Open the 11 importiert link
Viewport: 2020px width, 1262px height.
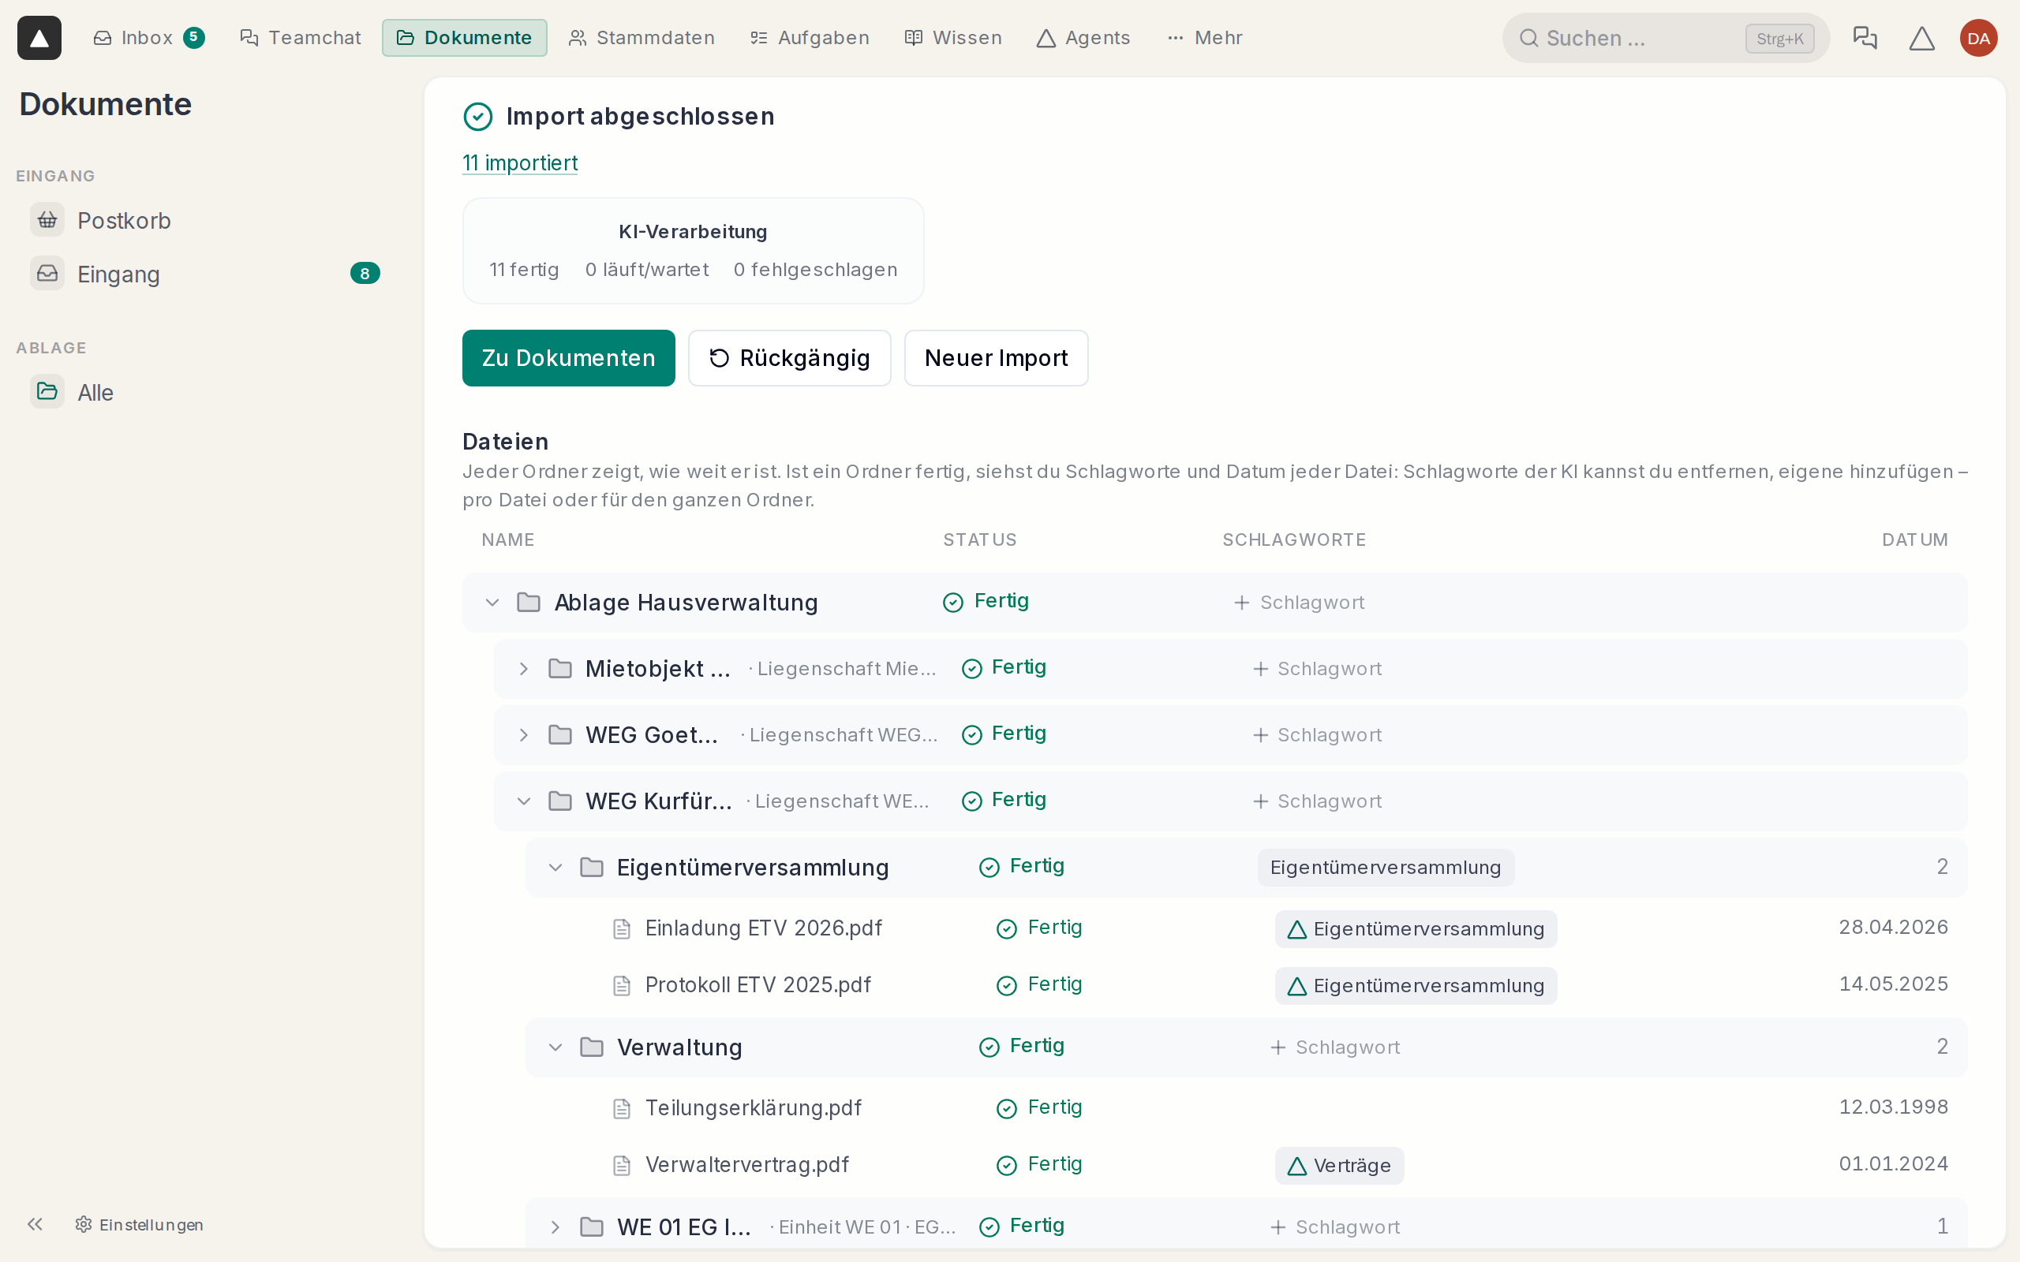pos(520,162)
